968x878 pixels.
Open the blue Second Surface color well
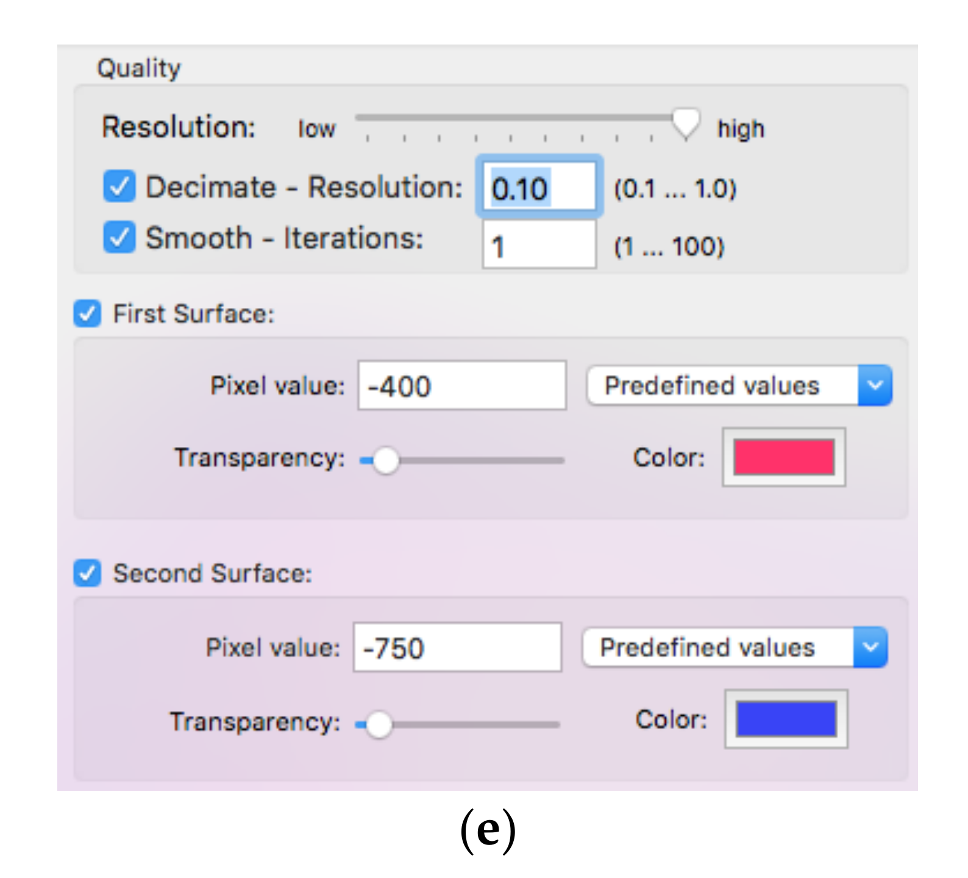(786, 719)
